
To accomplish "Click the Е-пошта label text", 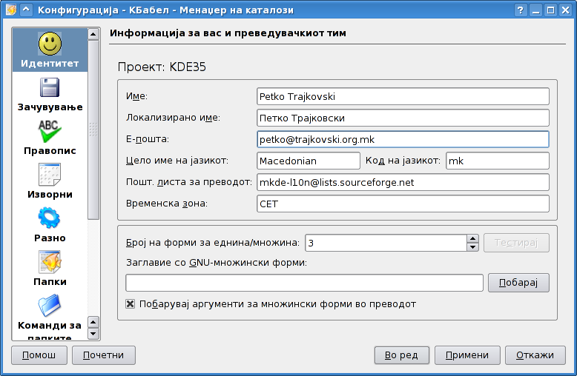I will 147,139.
